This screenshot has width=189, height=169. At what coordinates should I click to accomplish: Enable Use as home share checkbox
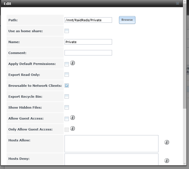(x=67, y=31)
